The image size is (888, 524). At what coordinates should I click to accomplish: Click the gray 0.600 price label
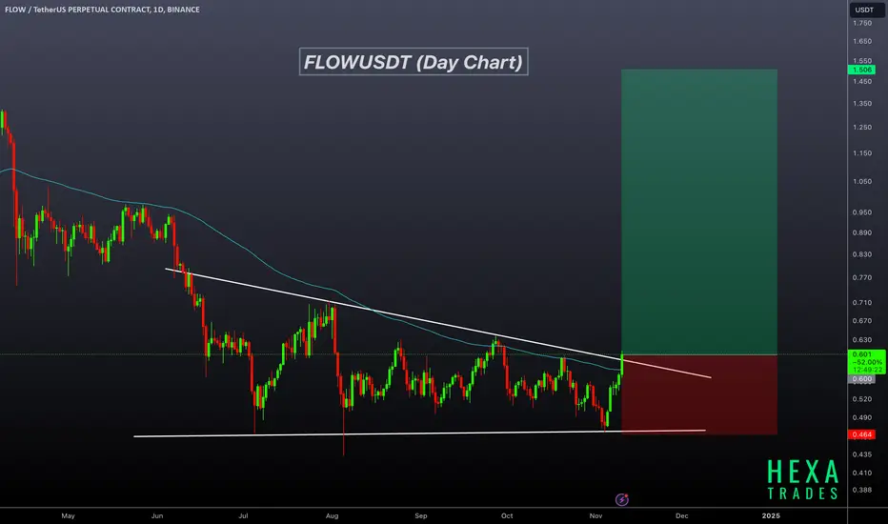861,379
